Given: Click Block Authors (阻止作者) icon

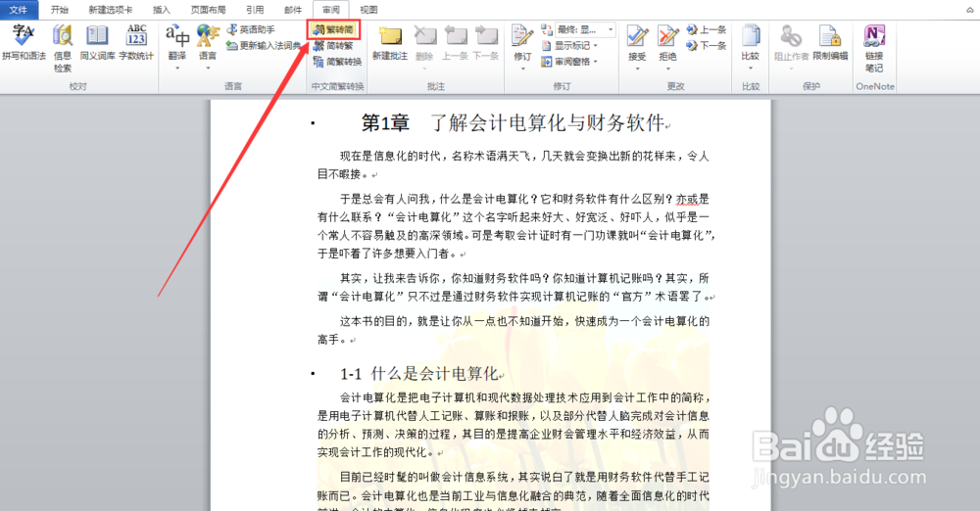Looking at the screenshot, I should (791, 36).
